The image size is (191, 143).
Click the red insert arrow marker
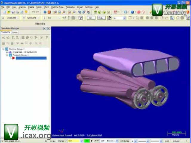pos(14,58)
